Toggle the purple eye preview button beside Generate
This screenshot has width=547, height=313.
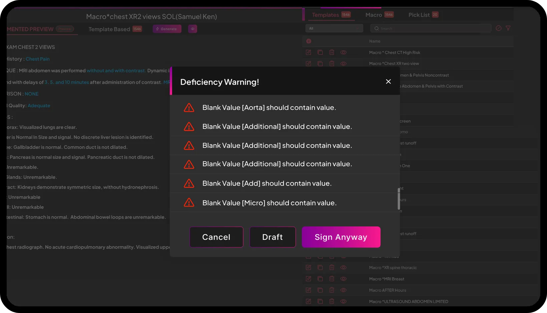coord(192,29)
